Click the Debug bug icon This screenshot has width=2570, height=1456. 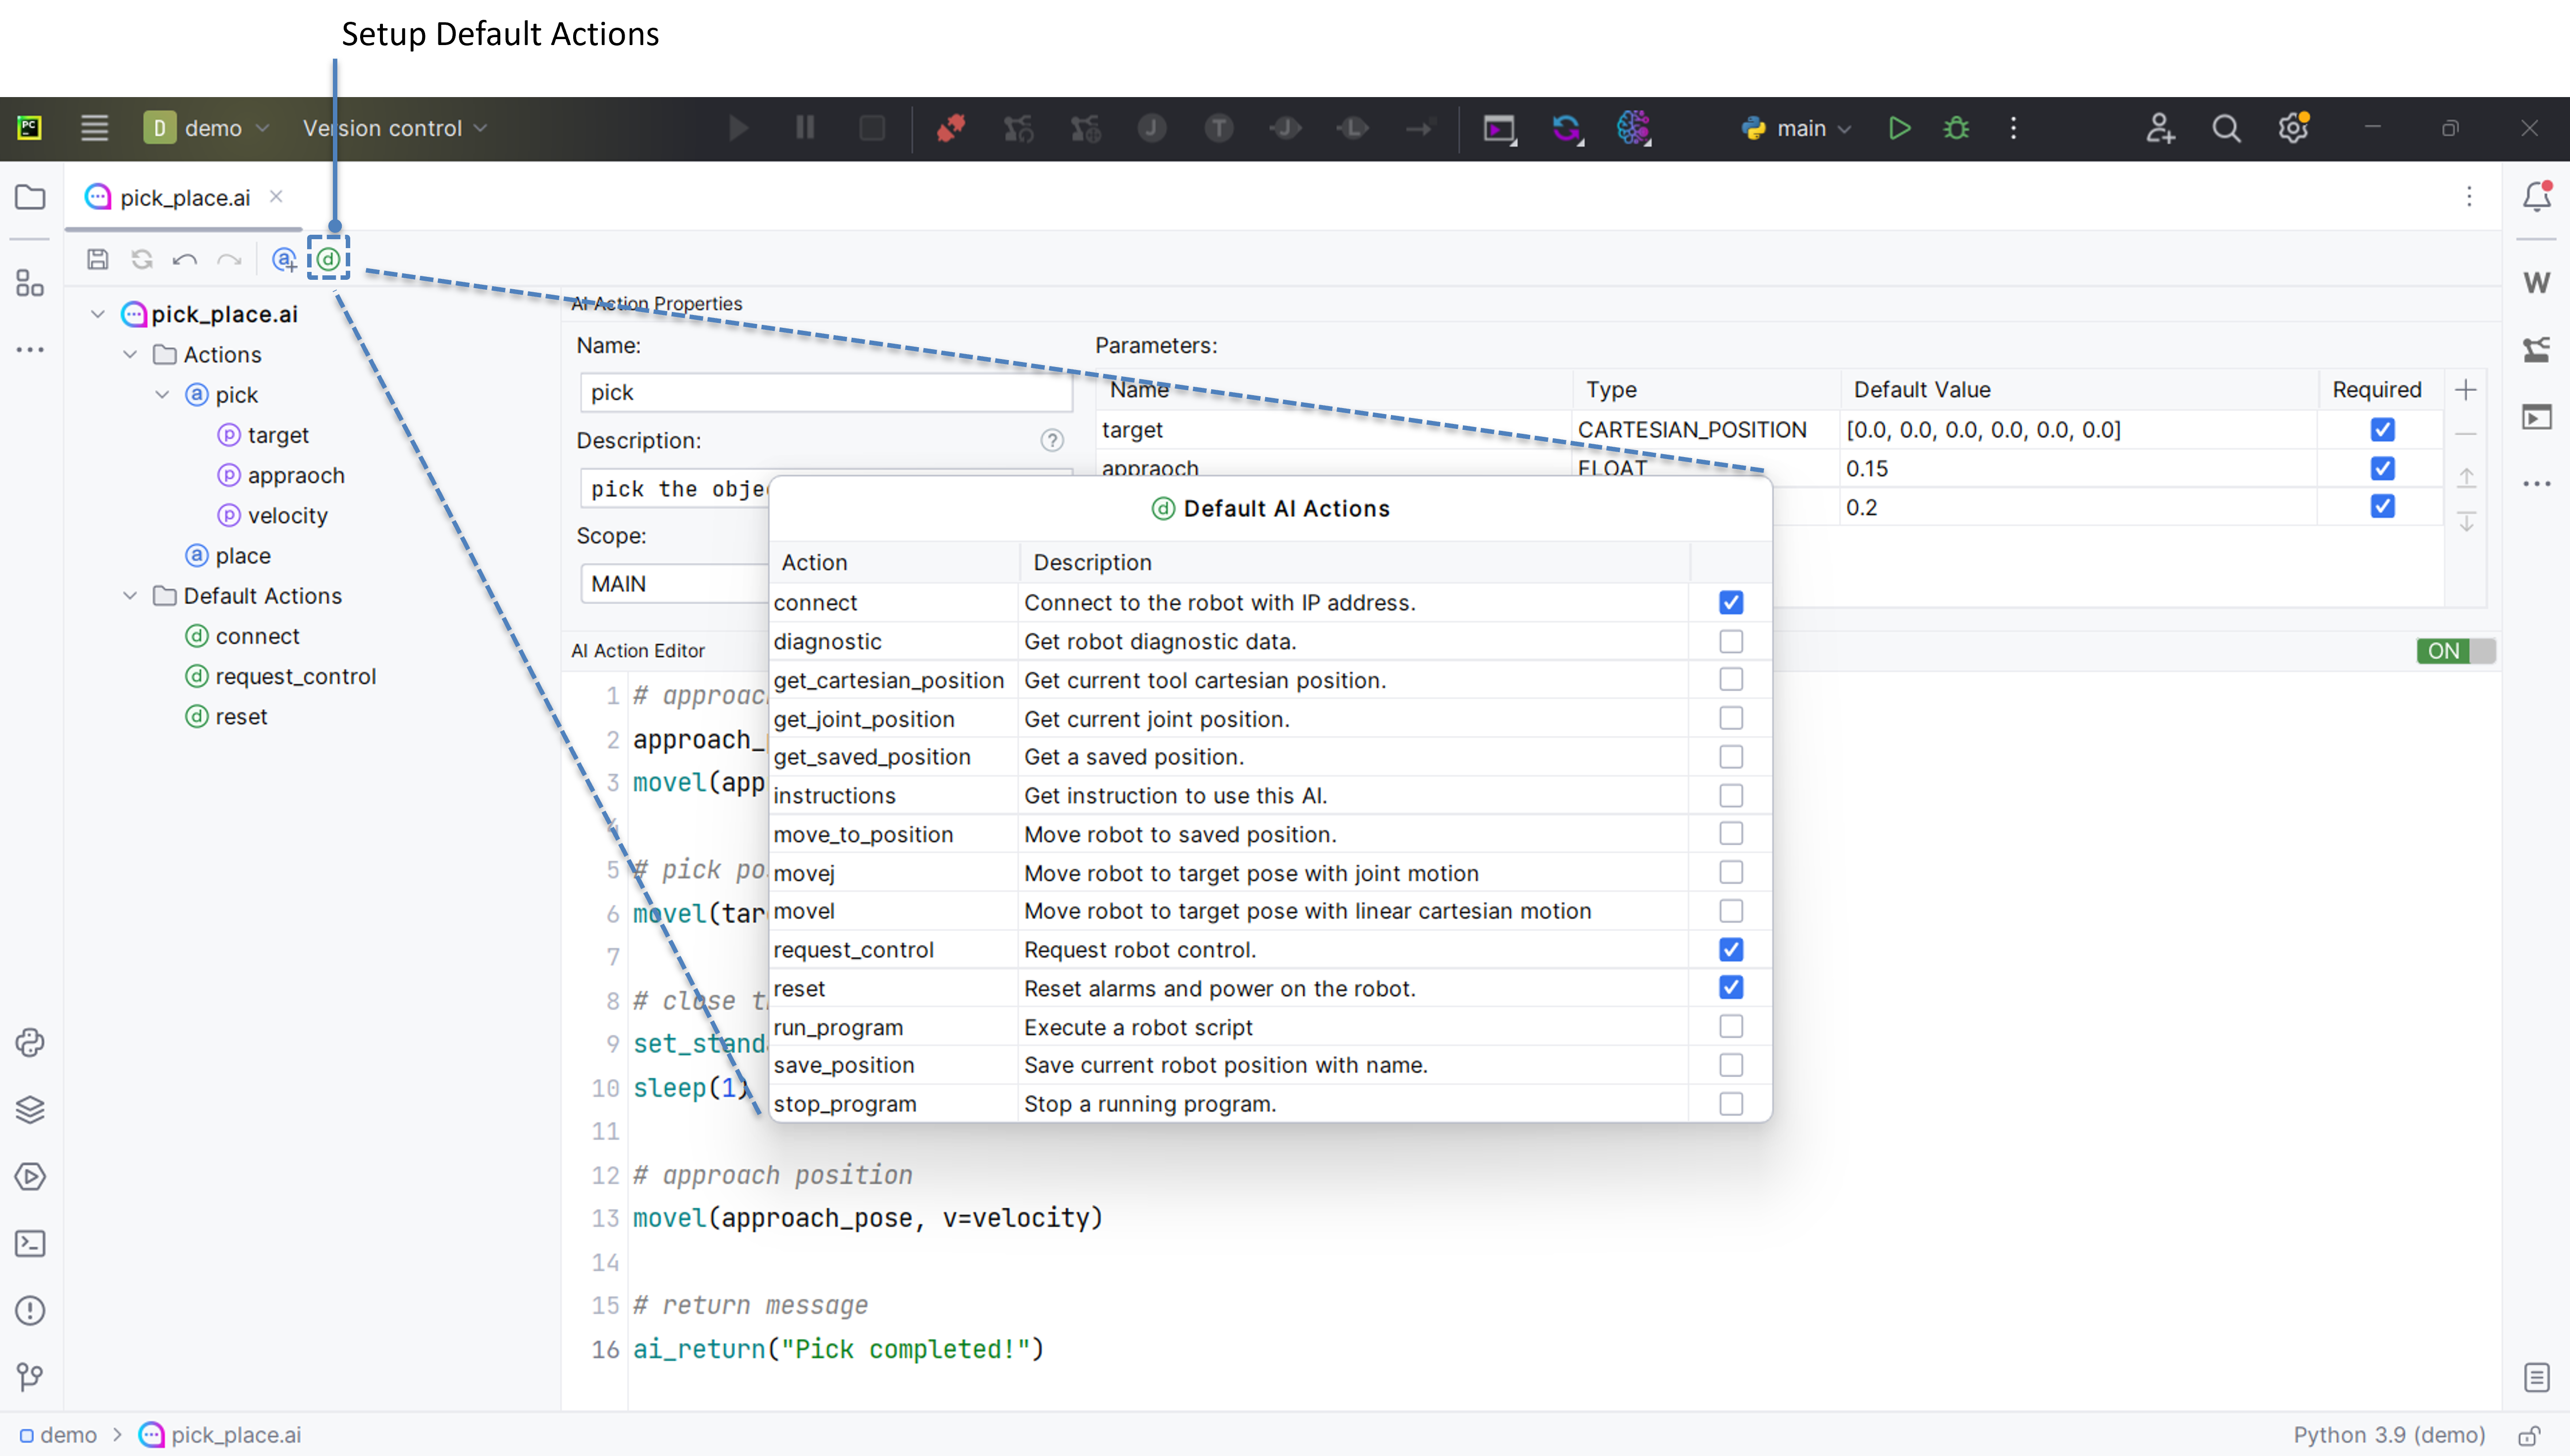pyautogui.click(x=1956, y=128)
